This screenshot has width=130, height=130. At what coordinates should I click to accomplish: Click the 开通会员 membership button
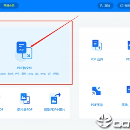pyautogui.click(x=9, y=5)
